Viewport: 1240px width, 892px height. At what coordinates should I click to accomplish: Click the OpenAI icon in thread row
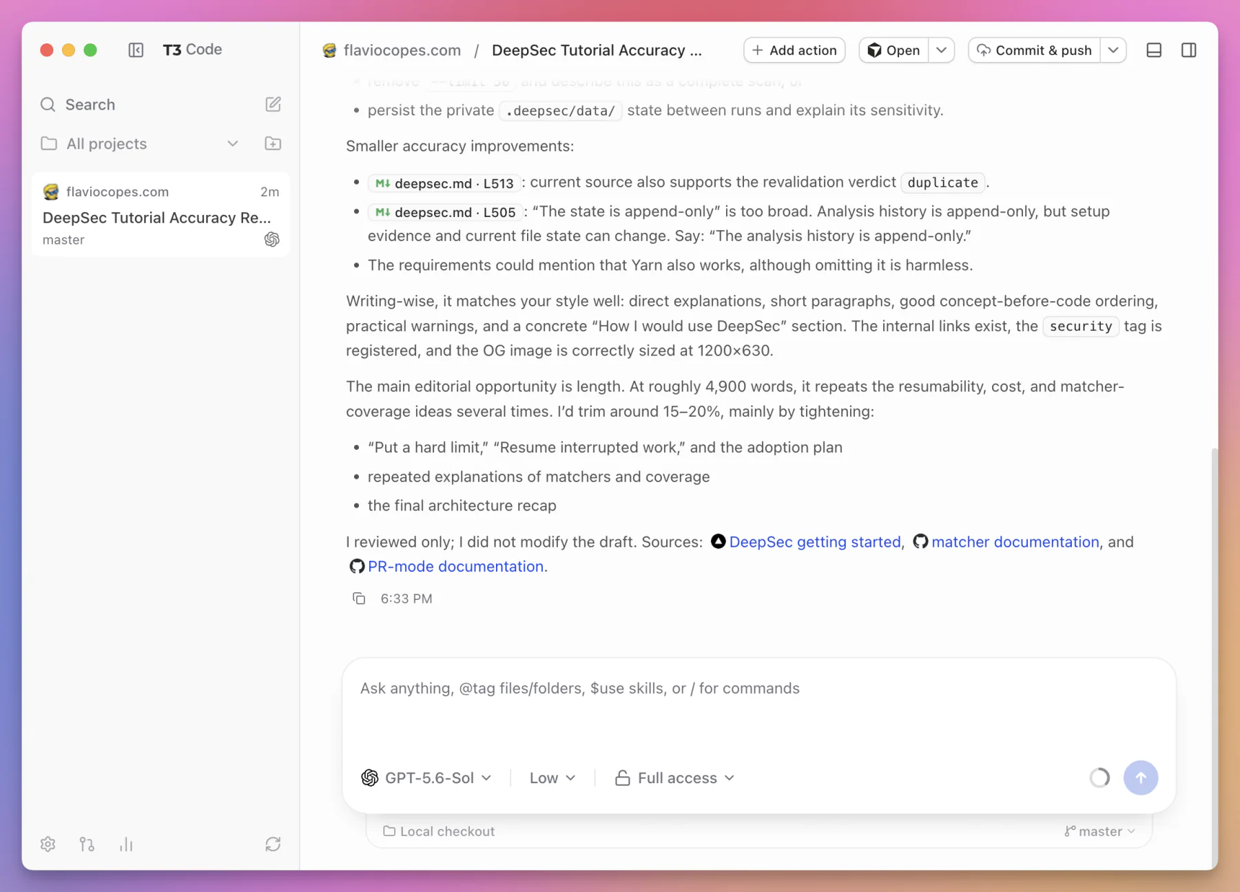click(x=272, y=239)
